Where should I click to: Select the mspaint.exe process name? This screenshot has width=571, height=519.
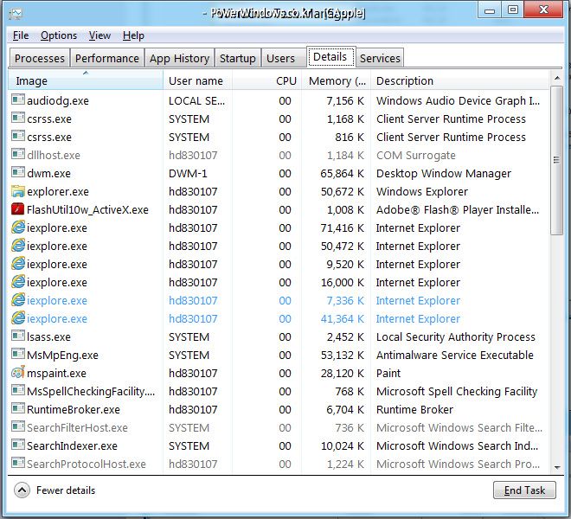point(56,373)
